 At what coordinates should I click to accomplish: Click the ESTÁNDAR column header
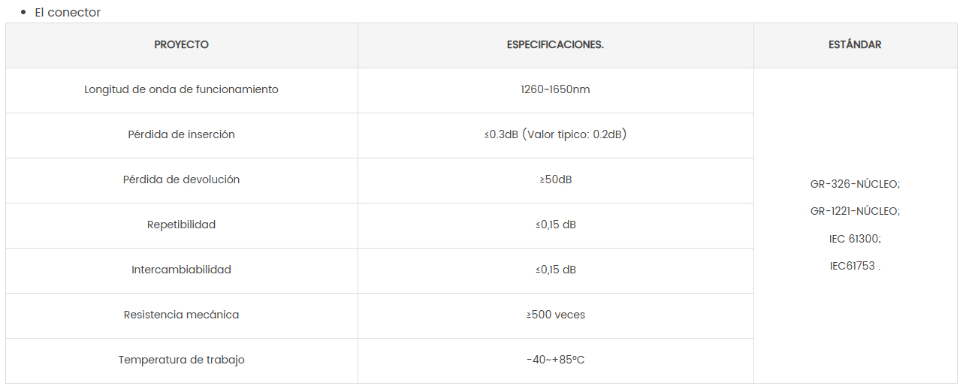tap(855, 45)
